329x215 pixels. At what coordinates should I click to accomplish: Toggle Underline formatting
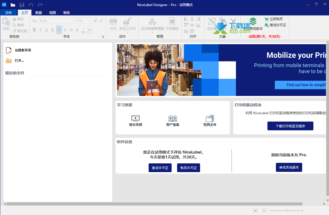point(47,30)
